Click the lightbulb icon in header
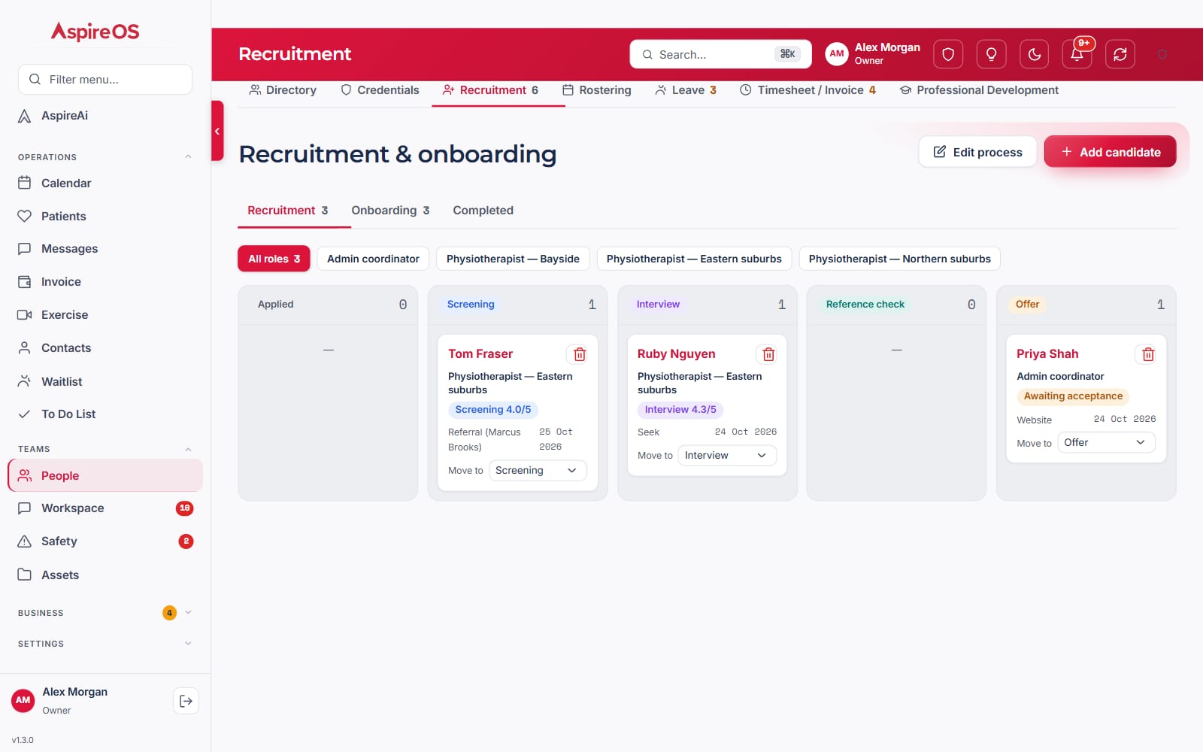Viewport: 1203px width, 752px height. (991, 54)
